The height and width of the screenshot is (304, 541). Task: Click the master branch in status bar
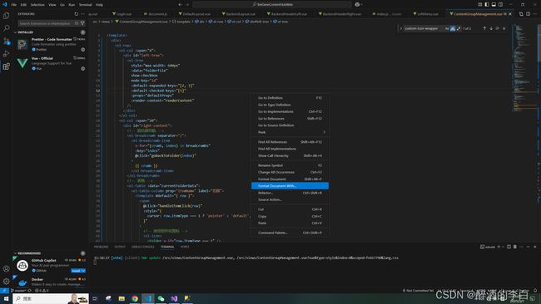(19, 290)
